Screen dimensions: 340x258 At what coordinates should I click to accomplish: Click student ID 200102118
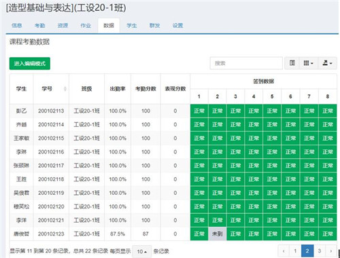click(51, 179)
